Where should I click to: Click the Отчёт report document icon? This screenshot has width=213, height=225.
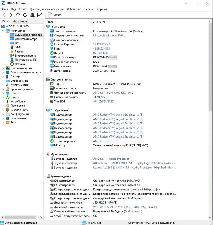[50, 15]
